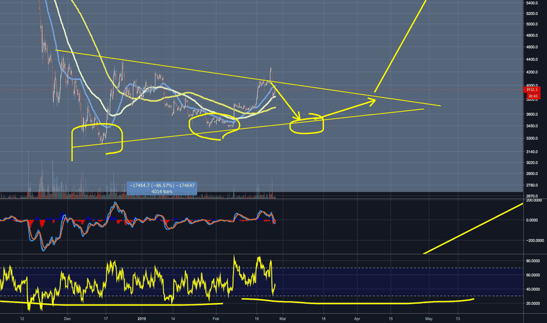Click the 4600.0 price axis label

pyautogui.click(x=532, y=47)
